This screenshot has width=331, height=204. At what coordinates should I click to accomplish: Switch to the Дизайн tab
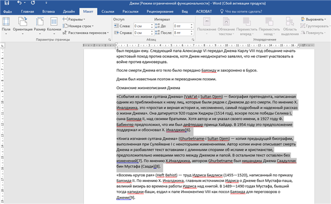click(69, 12)
